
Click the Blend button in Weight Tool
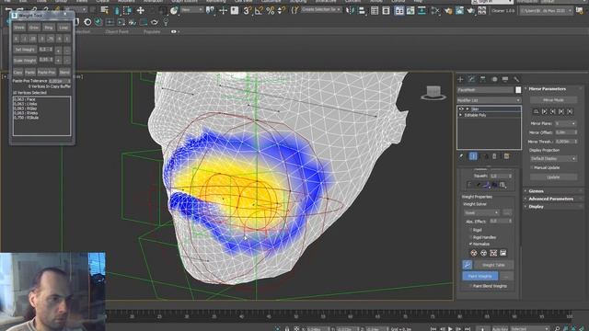click(x=64, y=72)
